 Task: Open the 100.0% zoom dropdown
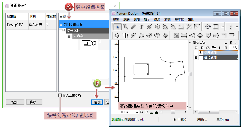[x=137, y=112]
